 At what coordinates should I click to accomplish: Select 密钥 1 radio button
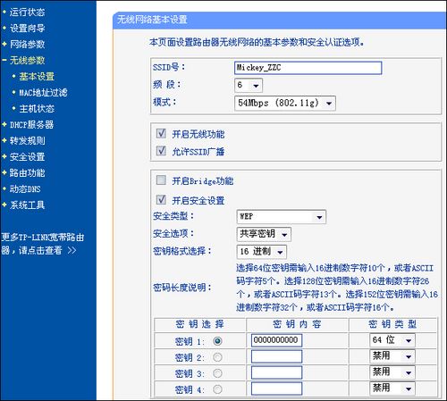point(217,341)
